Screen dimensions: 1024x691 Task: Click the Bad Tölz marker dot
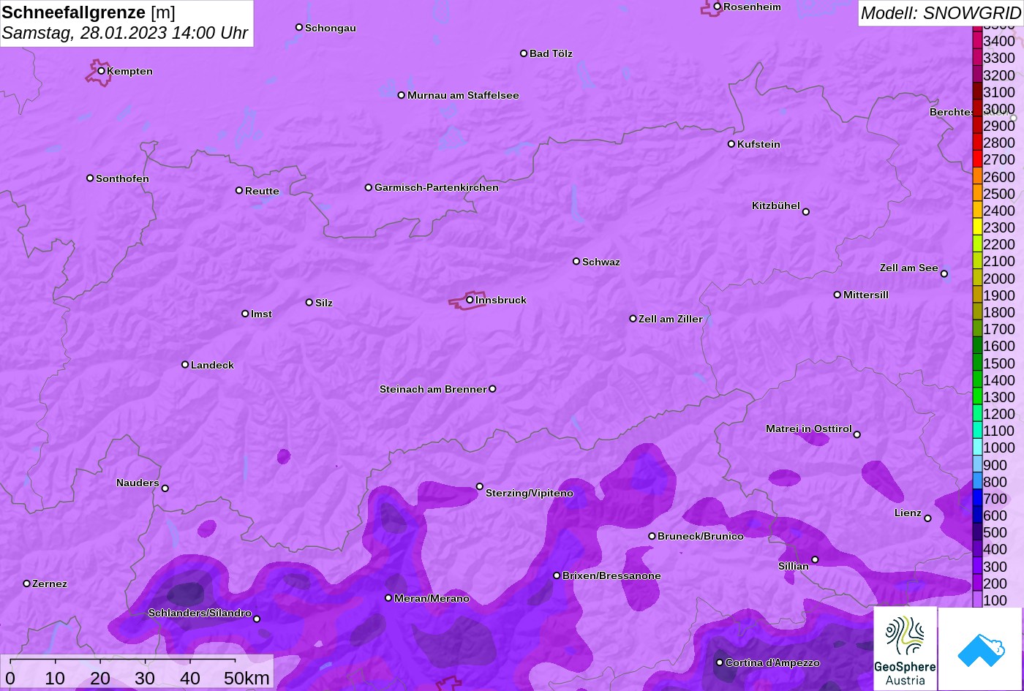pyautogui.click(x=524, y=53)
